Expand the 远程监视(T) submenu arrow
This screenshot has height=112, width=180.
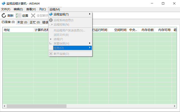pyautogui.click(x=90, y=14)
